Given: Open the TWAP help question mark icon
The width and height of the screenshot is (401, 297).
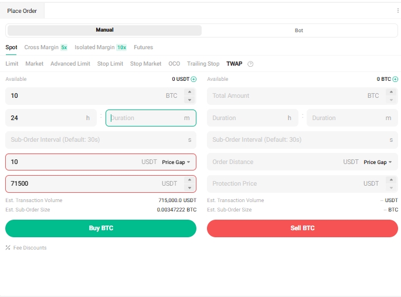Looking at the screenshot, I should (x=250, y=64).
